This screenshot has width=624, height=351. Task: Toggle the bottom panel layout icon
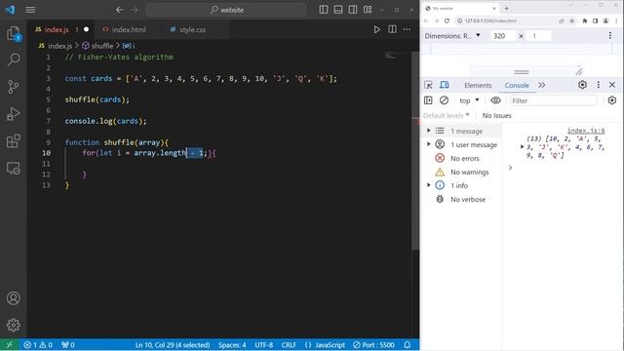338,10
